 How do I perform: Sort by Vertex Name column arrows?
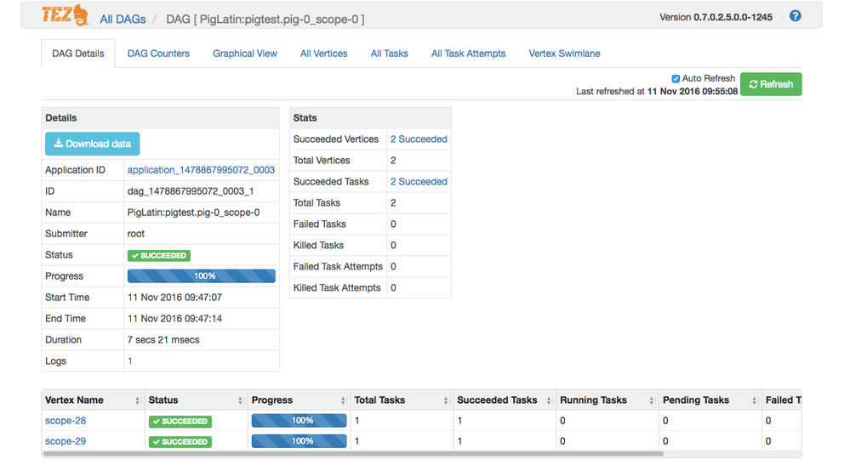(138, 400)
